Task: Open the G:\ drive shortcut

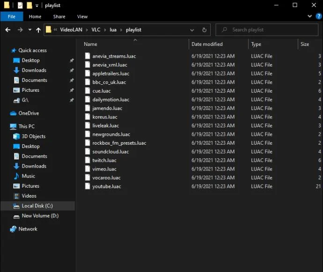Action: [x=25, y=100]
